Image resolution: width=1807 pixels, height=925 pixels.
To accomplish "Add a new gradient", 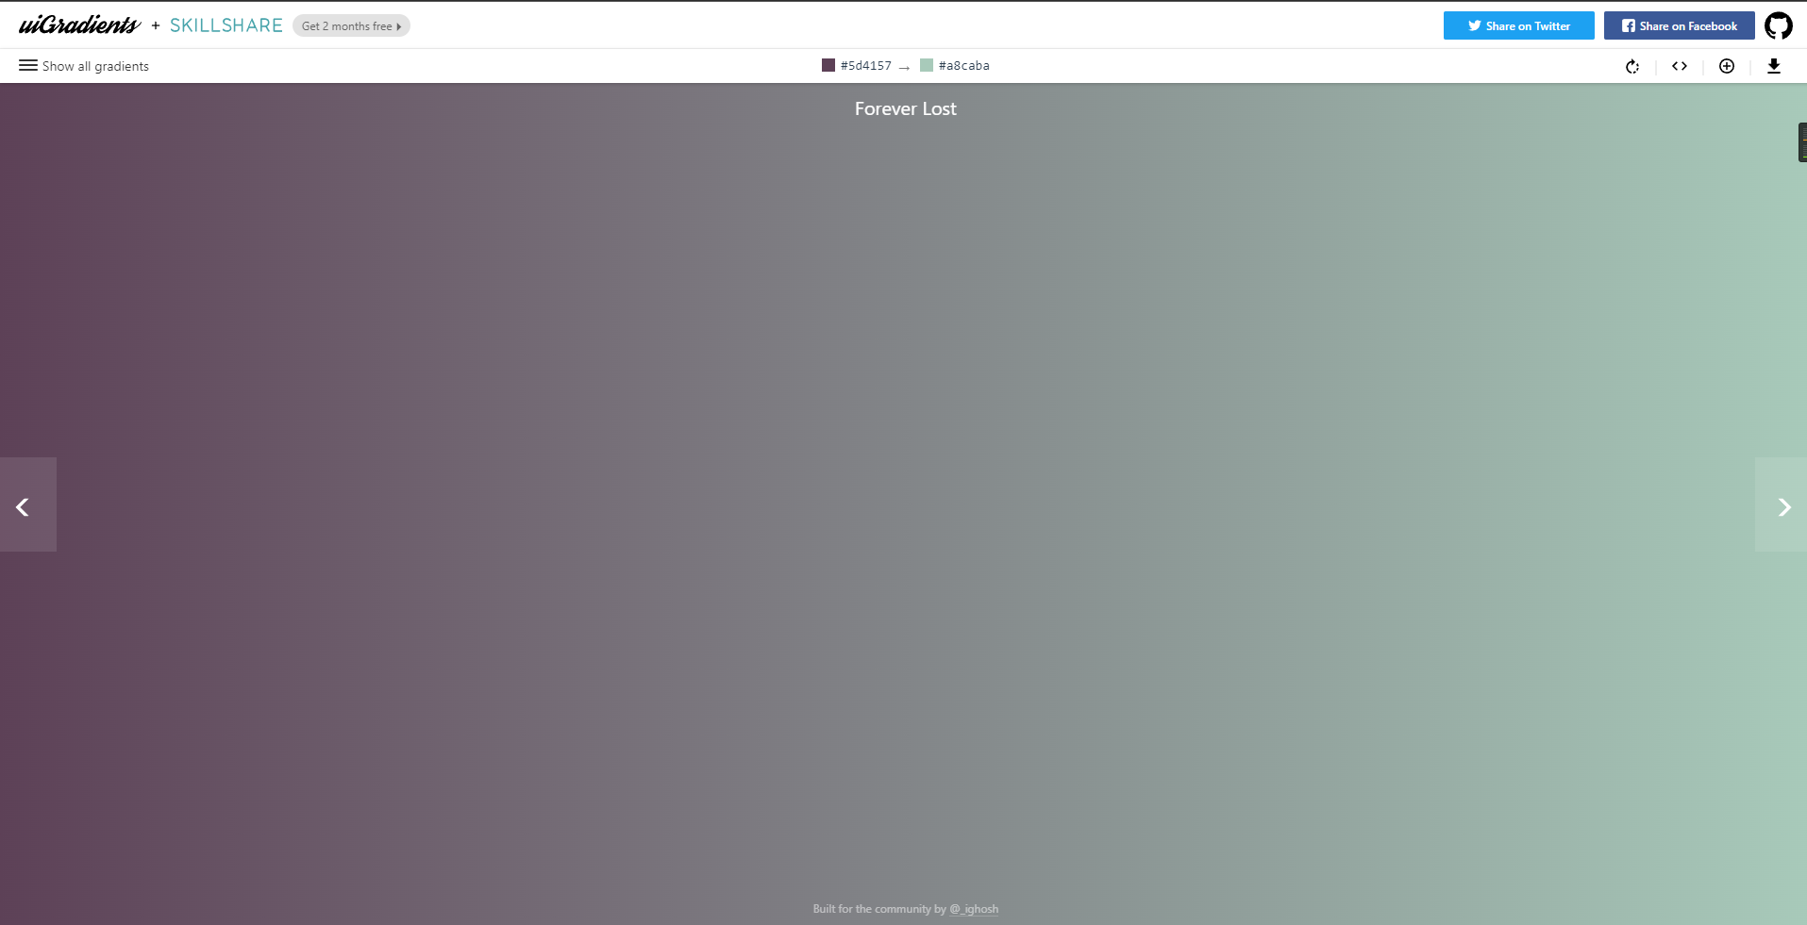I will point(1727,66).
